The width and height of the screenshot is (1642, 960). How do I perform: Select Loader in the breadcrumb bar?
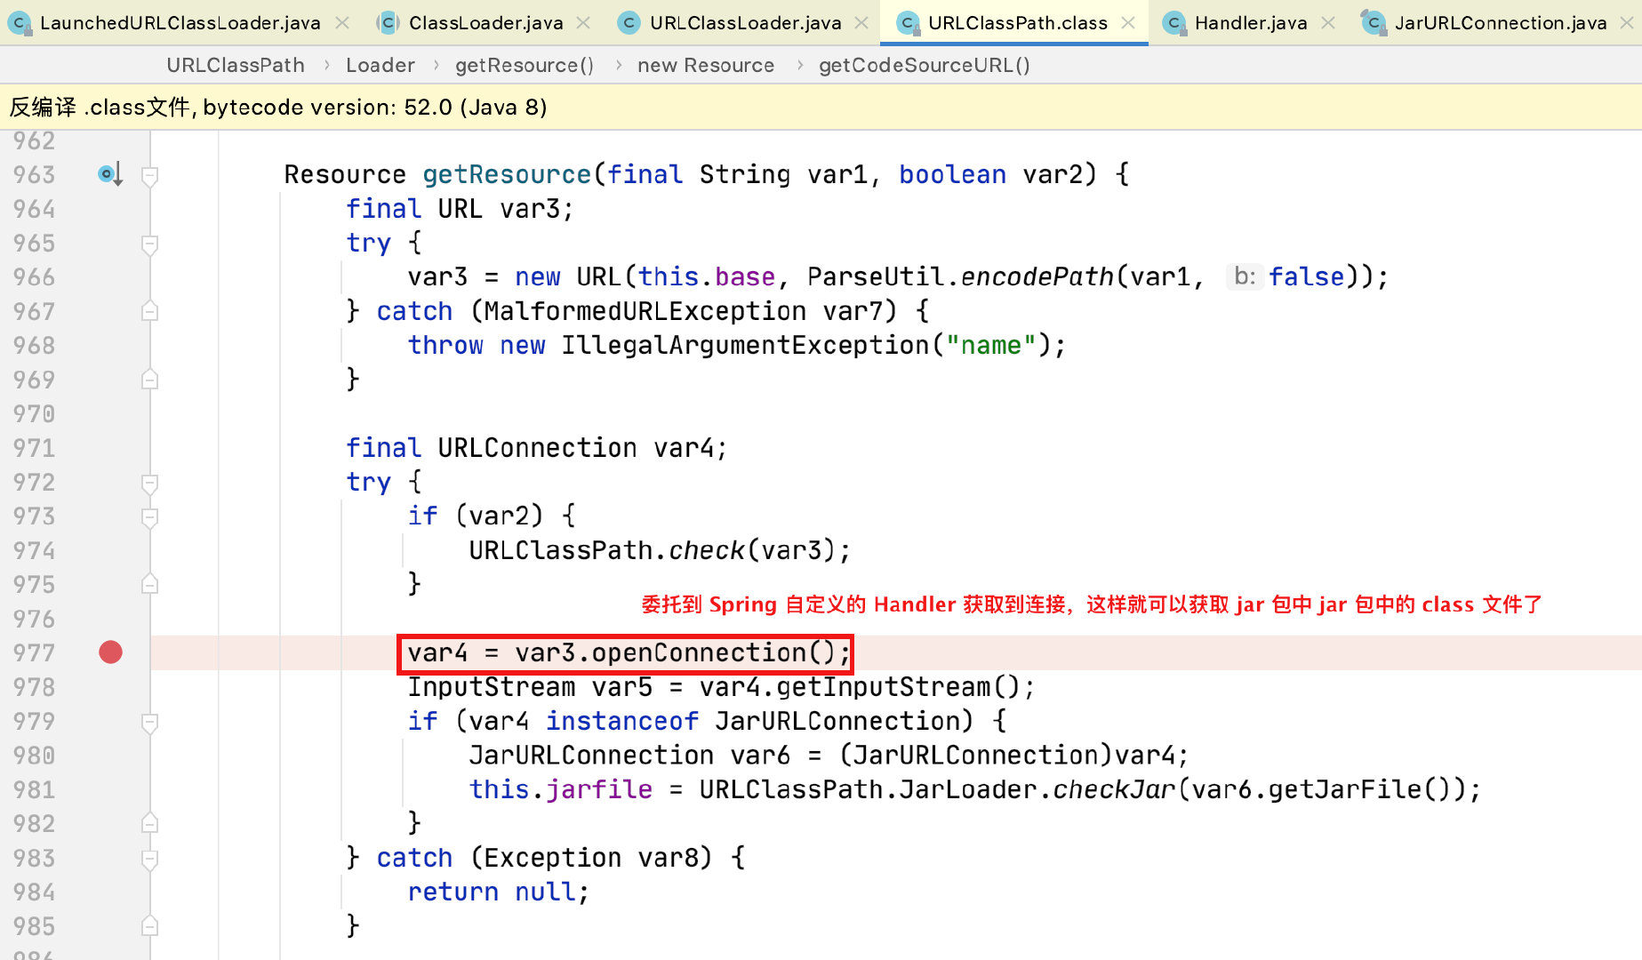380,66
